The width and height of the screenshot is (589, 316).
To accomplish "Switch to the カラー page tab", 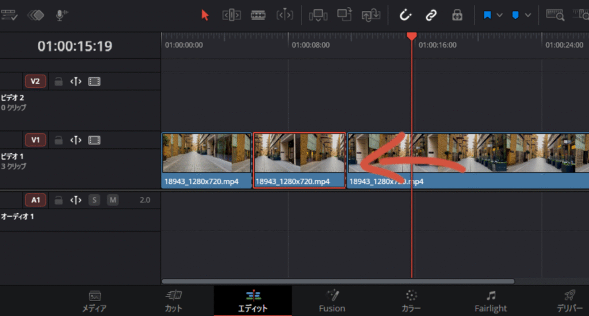I will point(411,301).
